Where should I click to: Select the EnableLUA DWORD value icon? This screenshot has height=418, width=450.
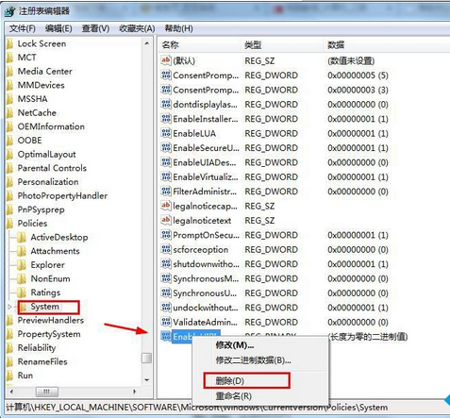(166, 133)
